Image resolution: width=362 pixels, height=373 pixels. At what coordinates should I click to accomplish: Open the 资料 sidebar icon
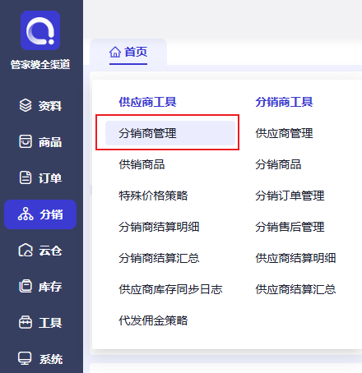[26, 105]
